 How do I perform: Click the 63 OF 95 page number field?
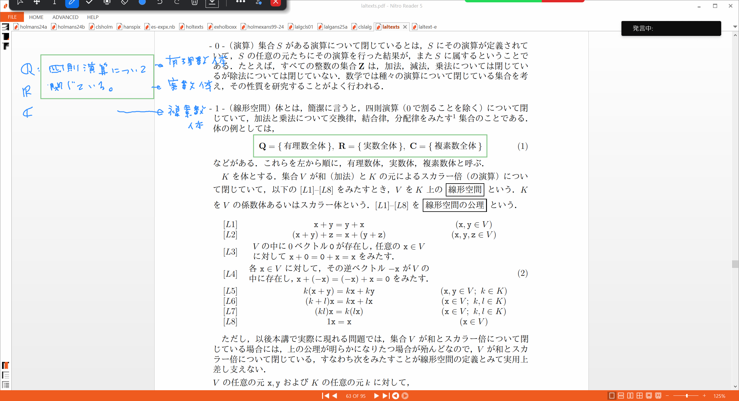click(x=356, y=396)
